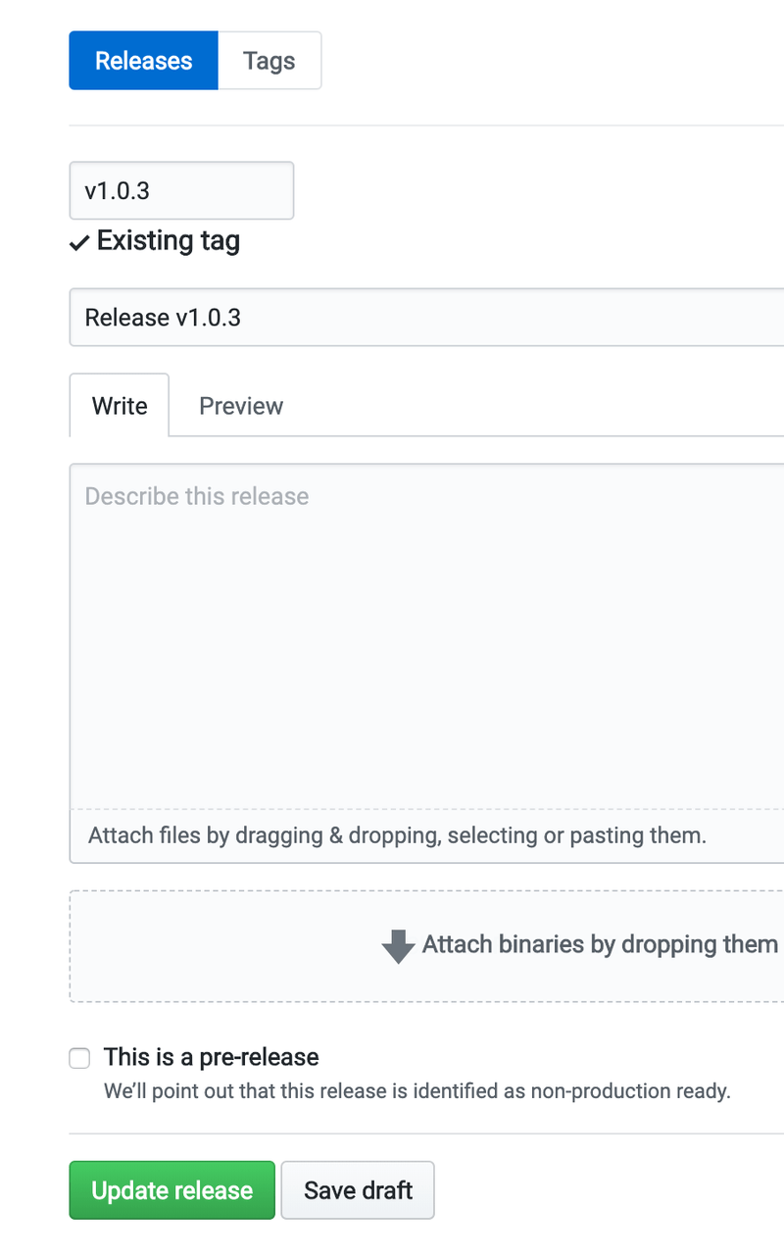Save the release as a draft

coord(357,1189)
